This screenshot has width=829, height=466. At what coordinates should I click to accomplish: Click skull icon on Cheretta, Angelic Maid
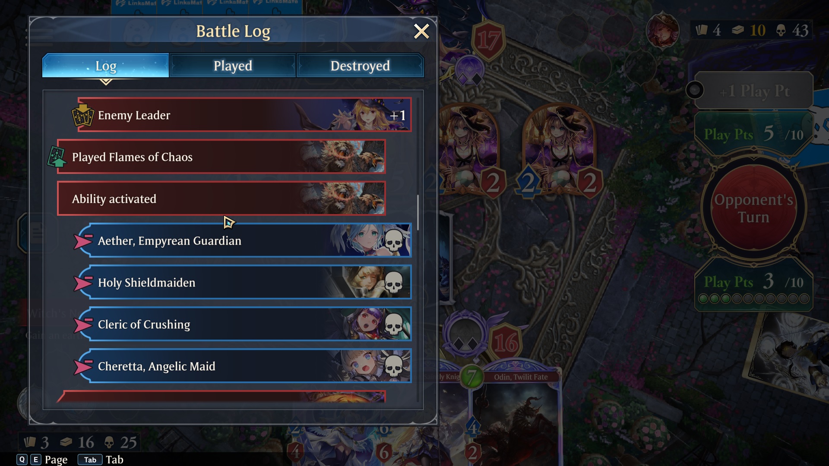393,366
